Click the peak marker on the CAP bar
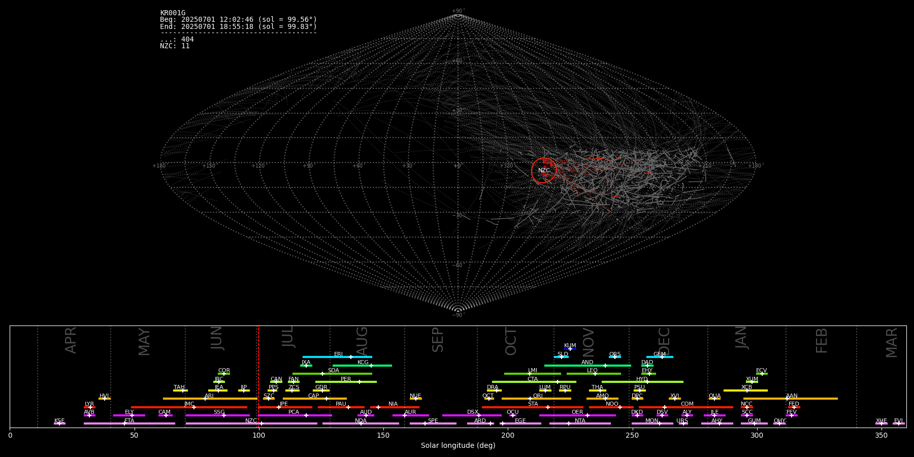This screenshot has height=457, width=914. pos(327,399)
